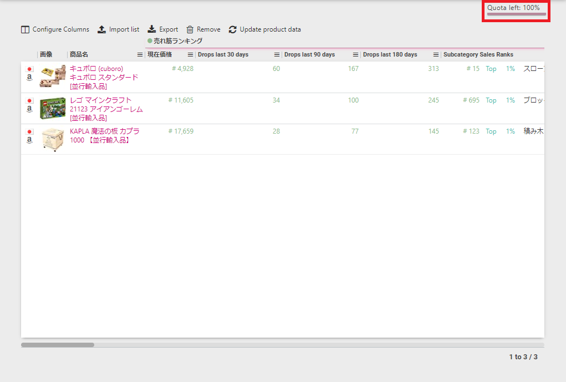The image size is (566, 382).
Task: Click subcategory rank # 15
Action: tap(473, 69)
